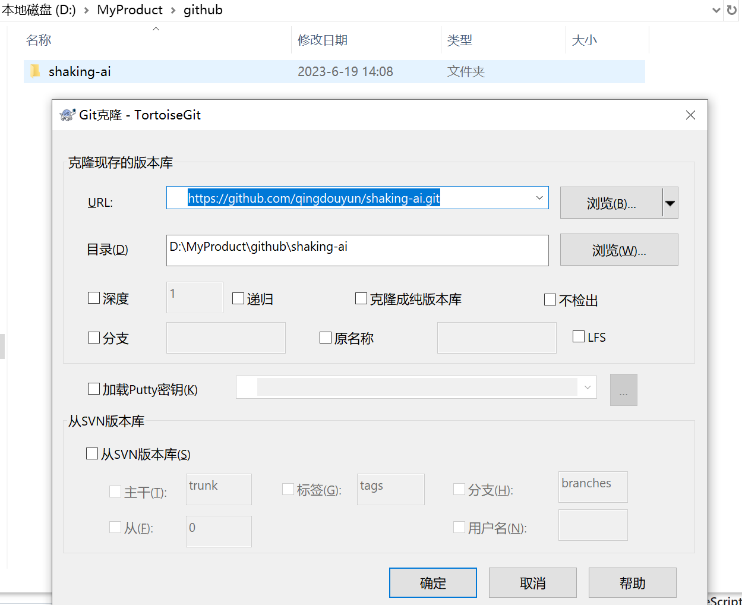The width and height of the screenshot is (742, 605).
Task: Click the Putty key browse '...' button
Action: [624, 390]
